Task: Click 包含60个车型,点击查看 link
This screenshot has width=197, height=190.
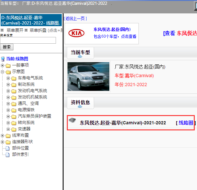Action: pyautogui.click(x=115, y=36)
